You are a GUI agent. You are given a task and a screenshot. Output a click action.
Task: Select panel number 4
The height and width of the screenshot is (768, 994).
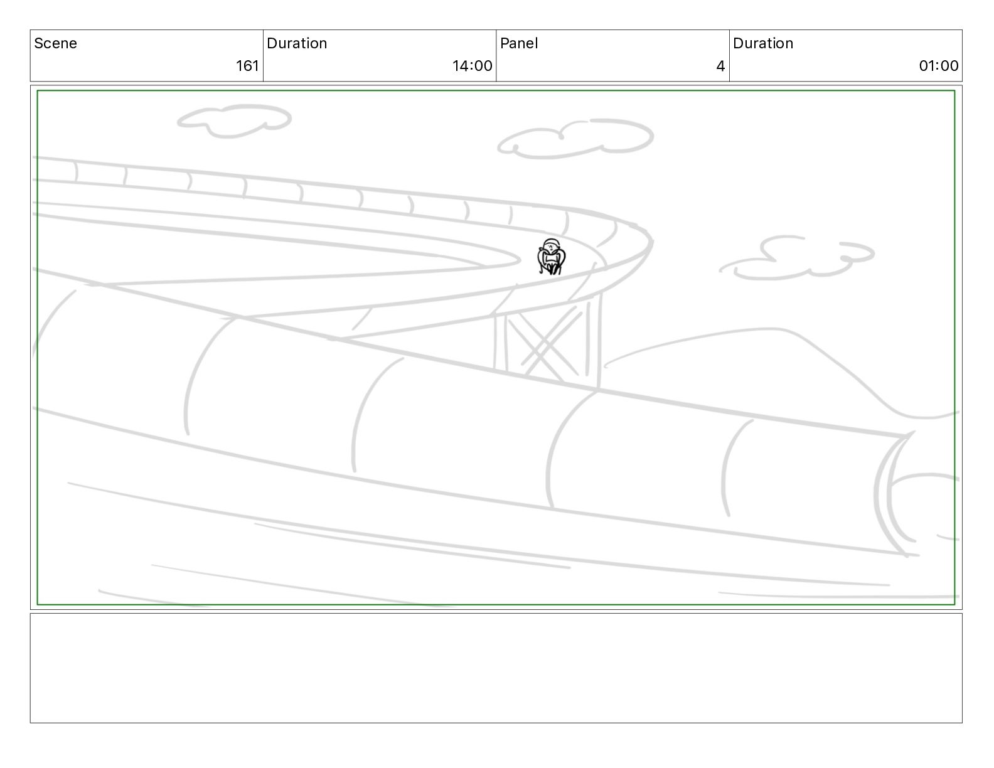pos(720,66)
